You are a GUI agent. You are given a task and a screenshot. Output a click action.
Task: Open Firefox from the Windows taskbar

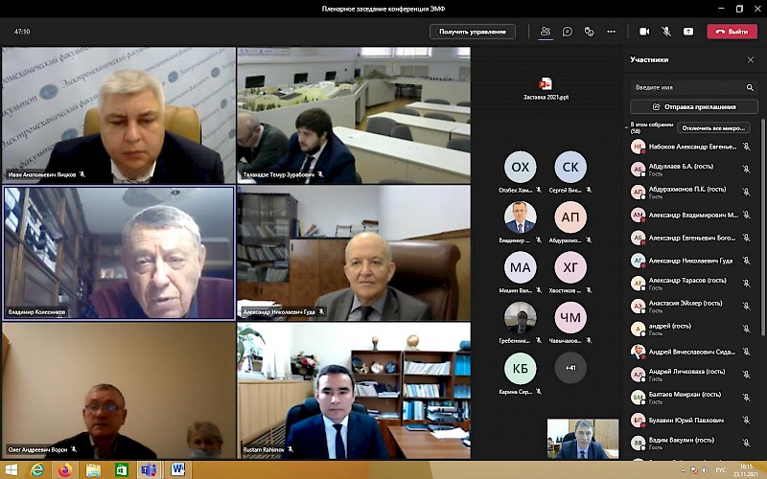tap(64, 469)
